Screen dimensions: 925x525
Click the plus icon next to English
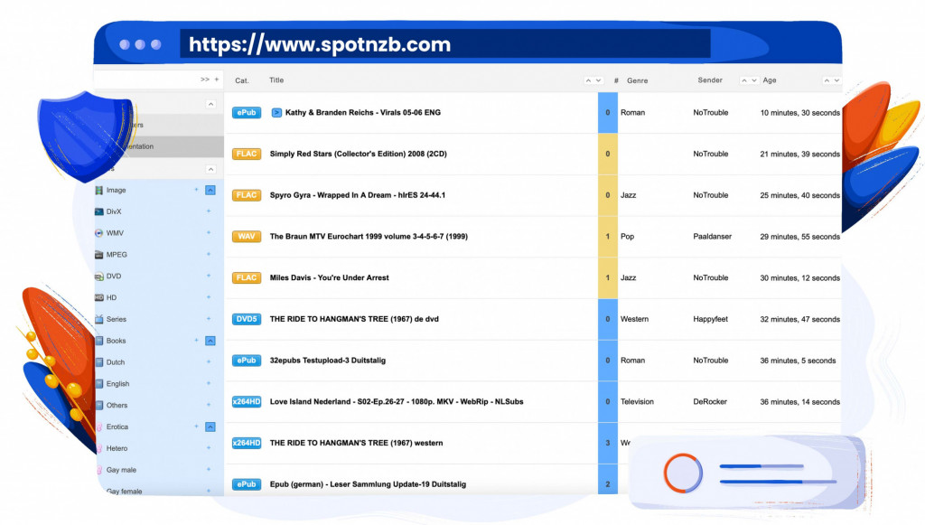pyautogui.click(x=209, y=383)
